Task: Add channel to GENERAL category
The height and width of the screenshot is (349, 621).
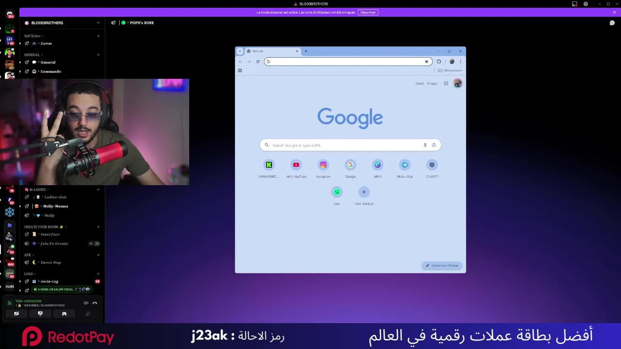Action: pos(98,55)
